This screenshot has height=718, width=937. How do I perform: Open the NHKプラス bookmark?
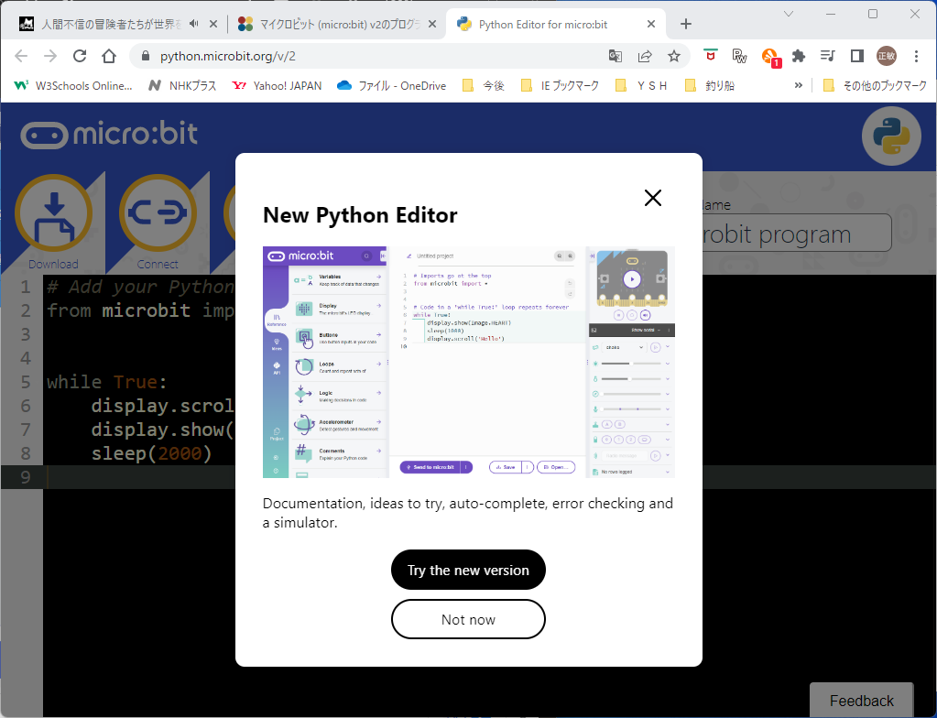182,86
